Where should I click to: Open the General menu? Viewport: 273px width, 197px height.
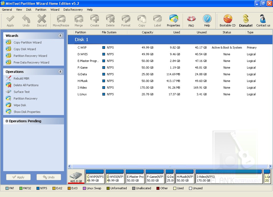tap(7, 10)
